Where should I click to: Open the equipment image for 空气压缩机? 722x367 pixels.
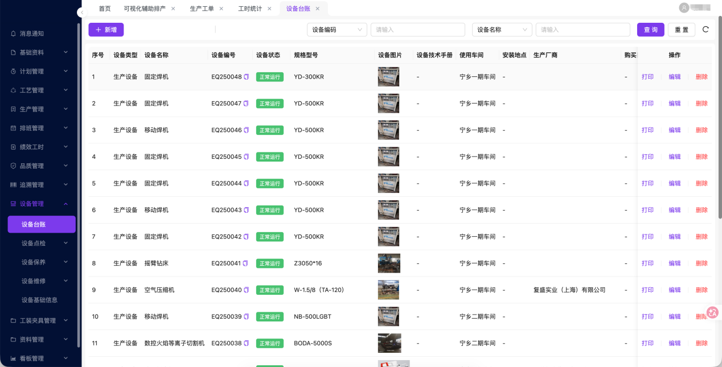[388, 290]
